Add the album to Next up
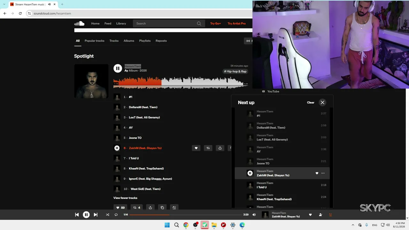Viewport: 409px width, 230px height. (174, 208)
